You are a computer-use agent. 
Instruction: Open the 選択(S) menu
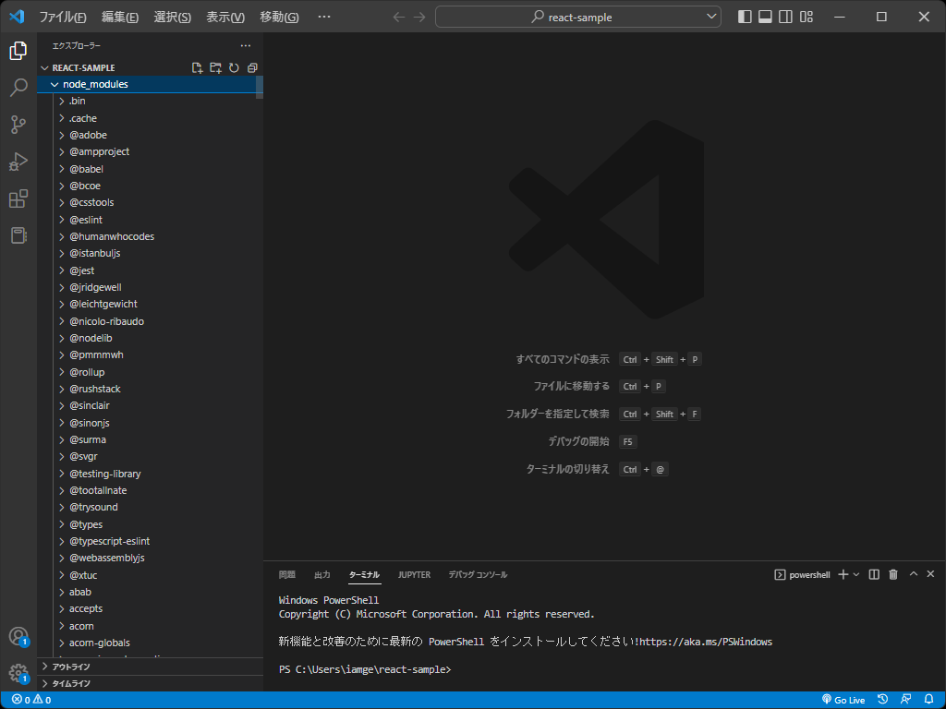coord(173,17)
